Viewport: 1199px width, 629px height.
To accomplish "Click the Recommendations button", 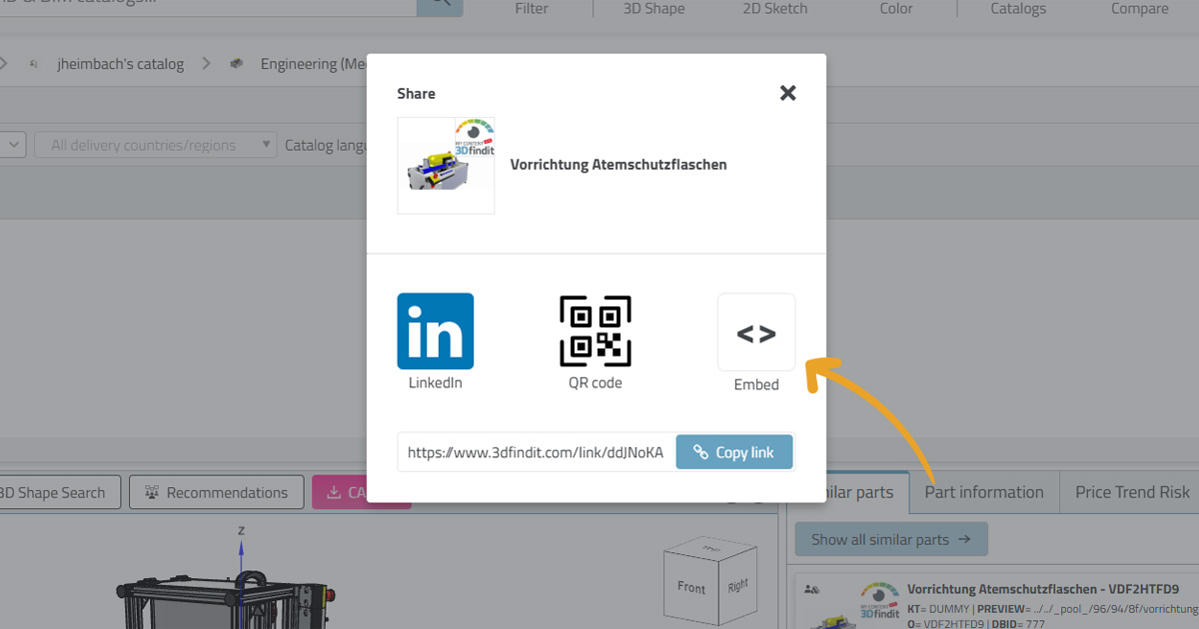I will click(216, 492).
